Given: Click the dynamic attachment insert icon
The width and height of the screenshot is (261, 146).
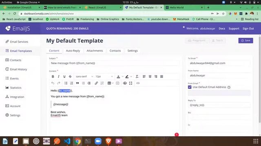Looking at the screenshot, I should [x=117, y=83].
